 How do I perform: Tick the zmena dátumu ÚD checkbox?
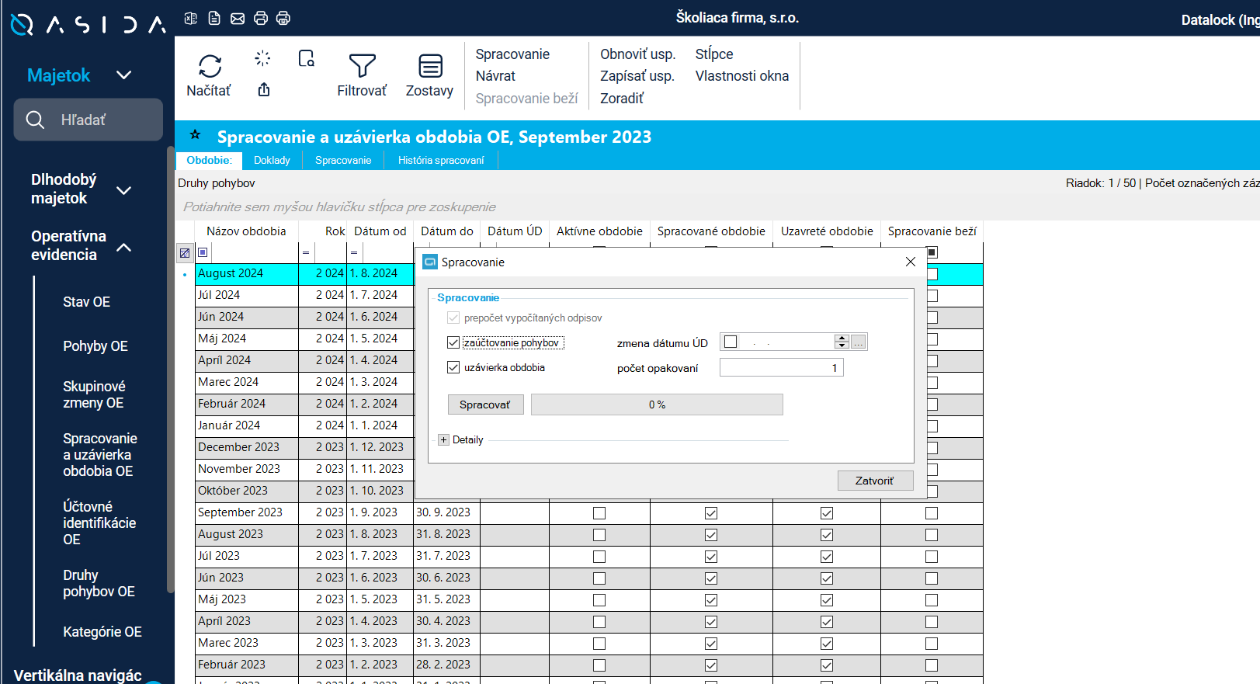(x=731, y=342)
